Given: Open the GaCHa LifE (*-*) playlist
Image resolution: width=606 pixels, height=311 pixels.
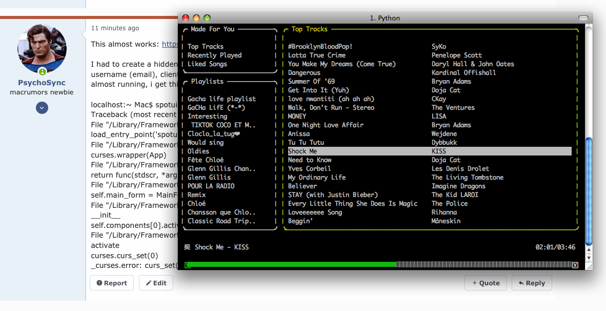Looking at the screenshot, I should click(x=216, y=108).
